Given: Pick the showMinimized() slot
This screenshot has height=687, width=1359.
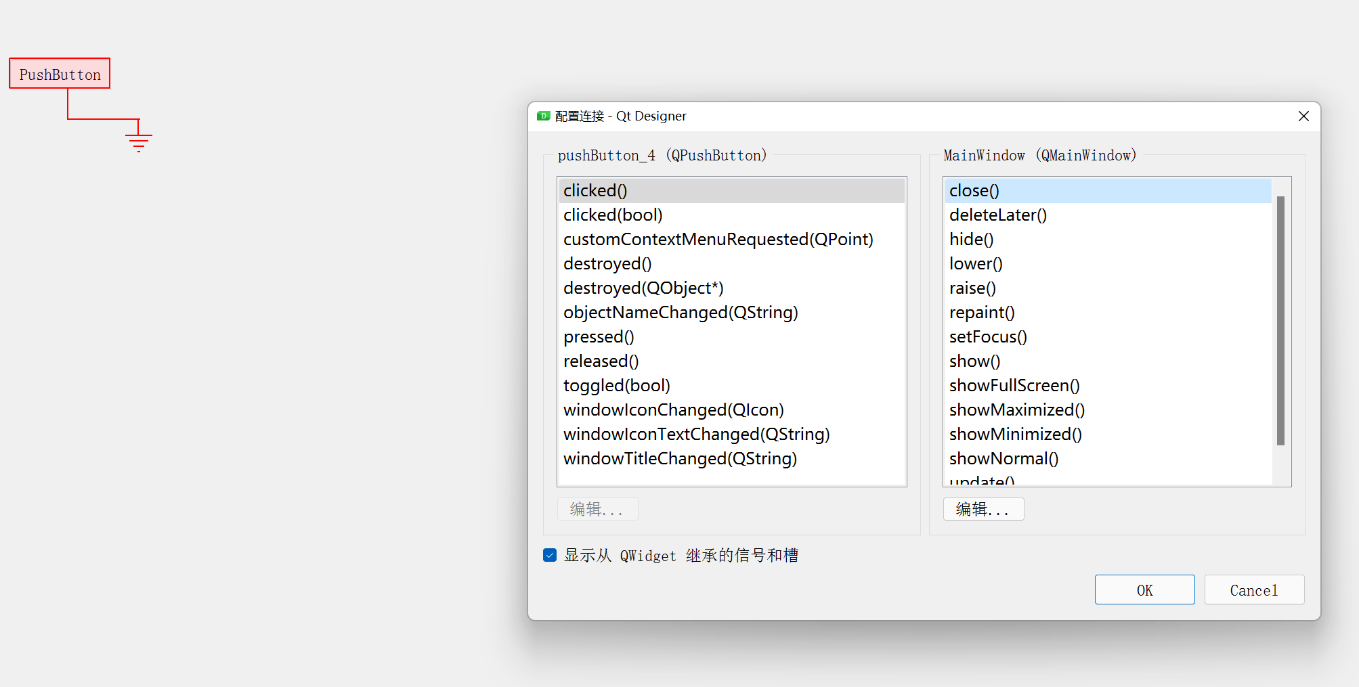Looking at the screenshot, I should (1014, 434).
